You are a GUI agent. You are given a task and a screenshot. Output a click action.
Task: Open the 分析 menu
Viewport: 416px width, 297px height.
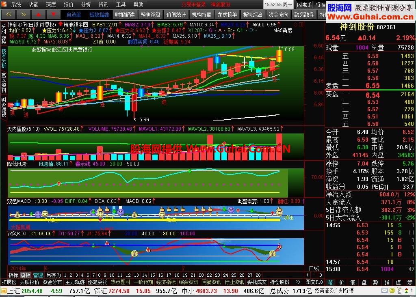[86, 4]
